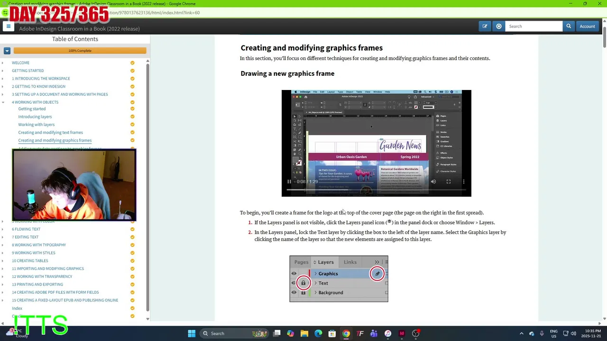This screenshot has width=607, height=341.
Task: Open the Index link in contents
Action: click(x=17, y=308)
